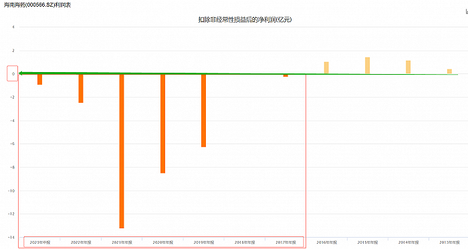Click the 2023年中报 axis label
This screenshot has height=249, width=468.
point(40,242)
